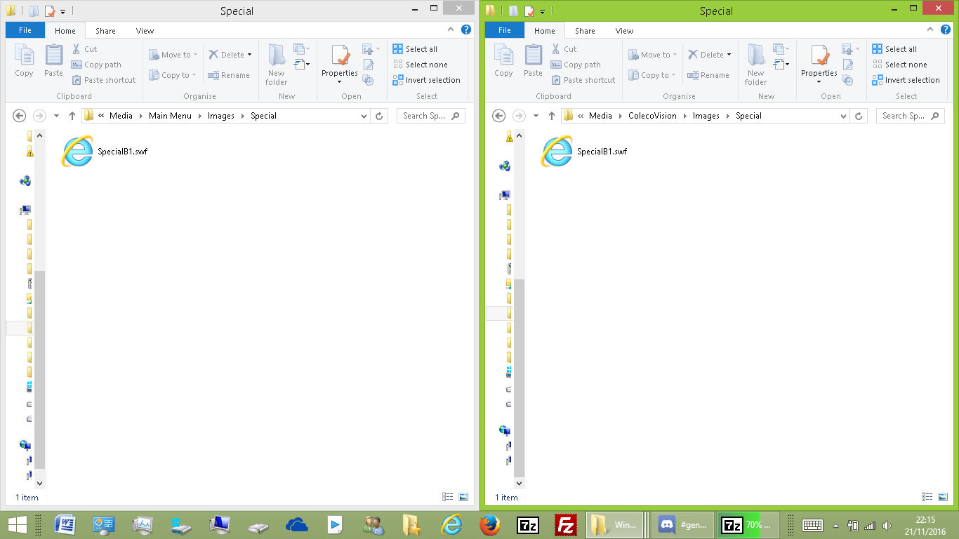
Task: Switch left window to details view
Action: point(447,497)
